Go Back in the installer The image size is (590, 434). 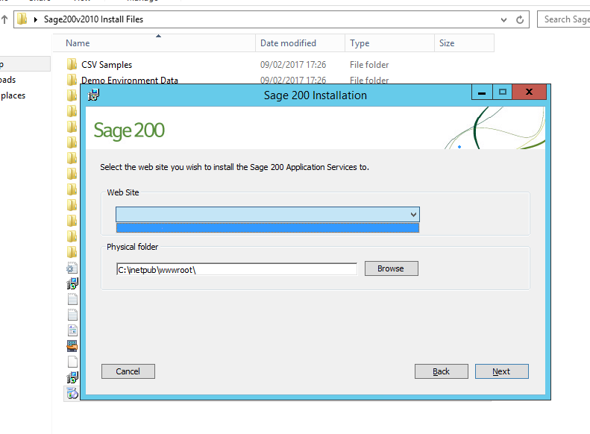click(442, 371)
